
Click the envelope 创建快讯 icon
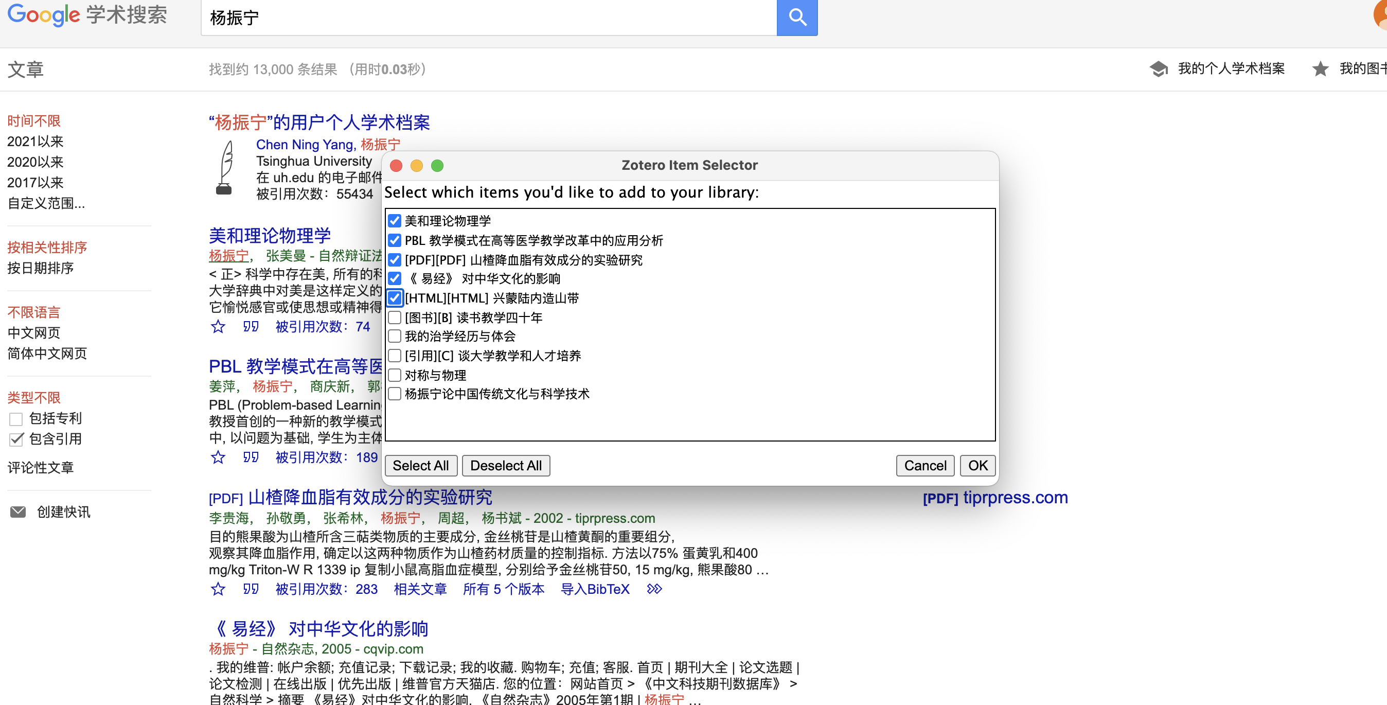pos(18,512)
